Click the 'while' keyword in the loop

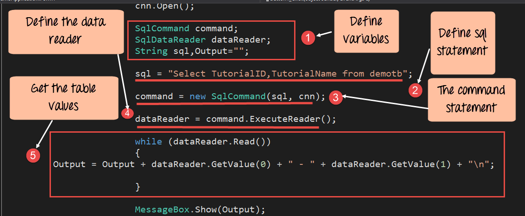[148, 141]
